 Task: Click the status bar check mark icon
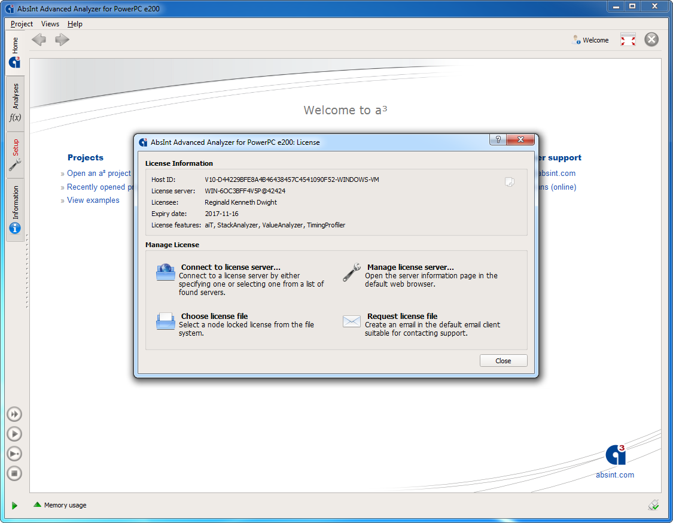point(653,505)
